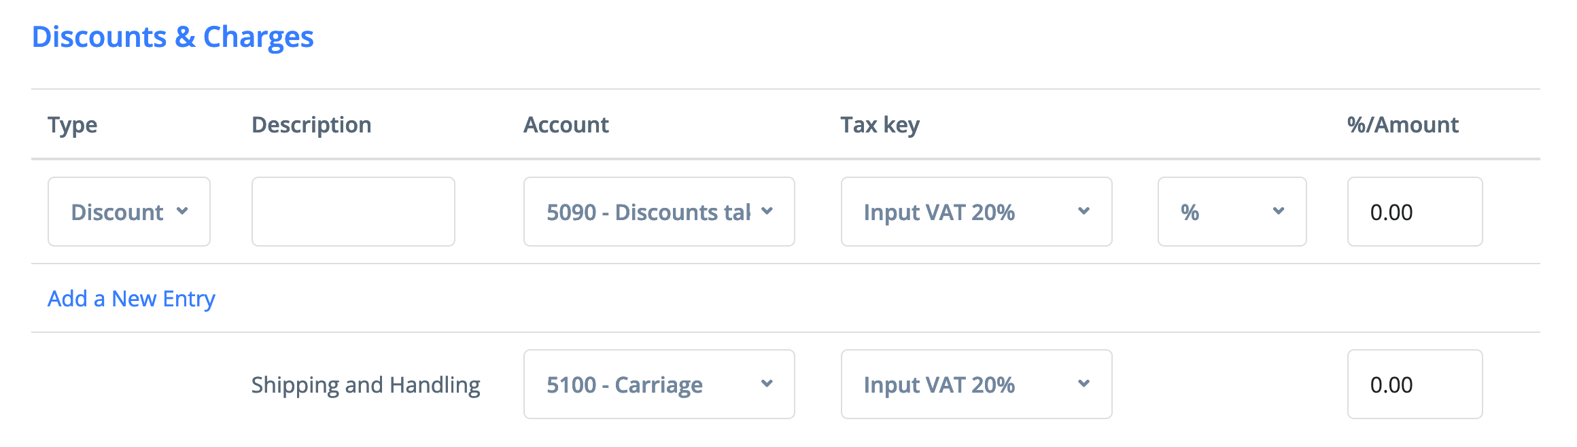1577x447 pixels.
Task: Click the chevron arrow in the % selector
Action: tap(1279, 211)
